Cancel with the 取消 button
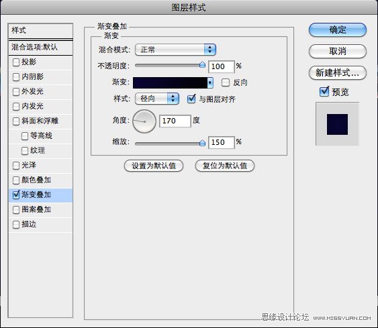378x328 pixels. [x=338, y=51]
